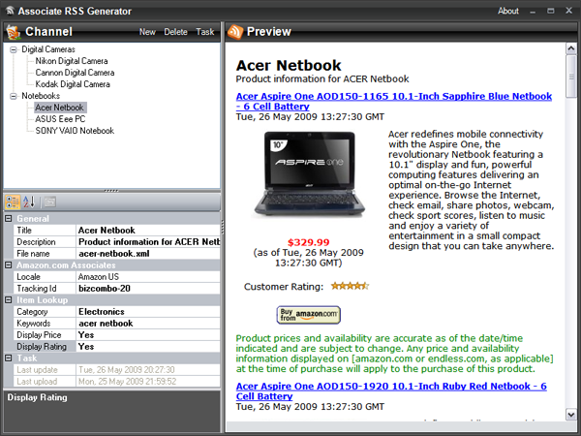
Task: Select the orange RSS Preview icon
Action: coord(235,32)
